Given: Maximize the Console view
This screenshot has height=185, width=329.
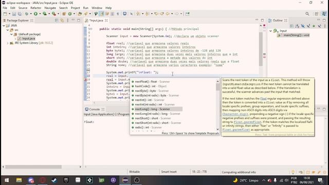Looking at the screenshot, I should 324,109.
